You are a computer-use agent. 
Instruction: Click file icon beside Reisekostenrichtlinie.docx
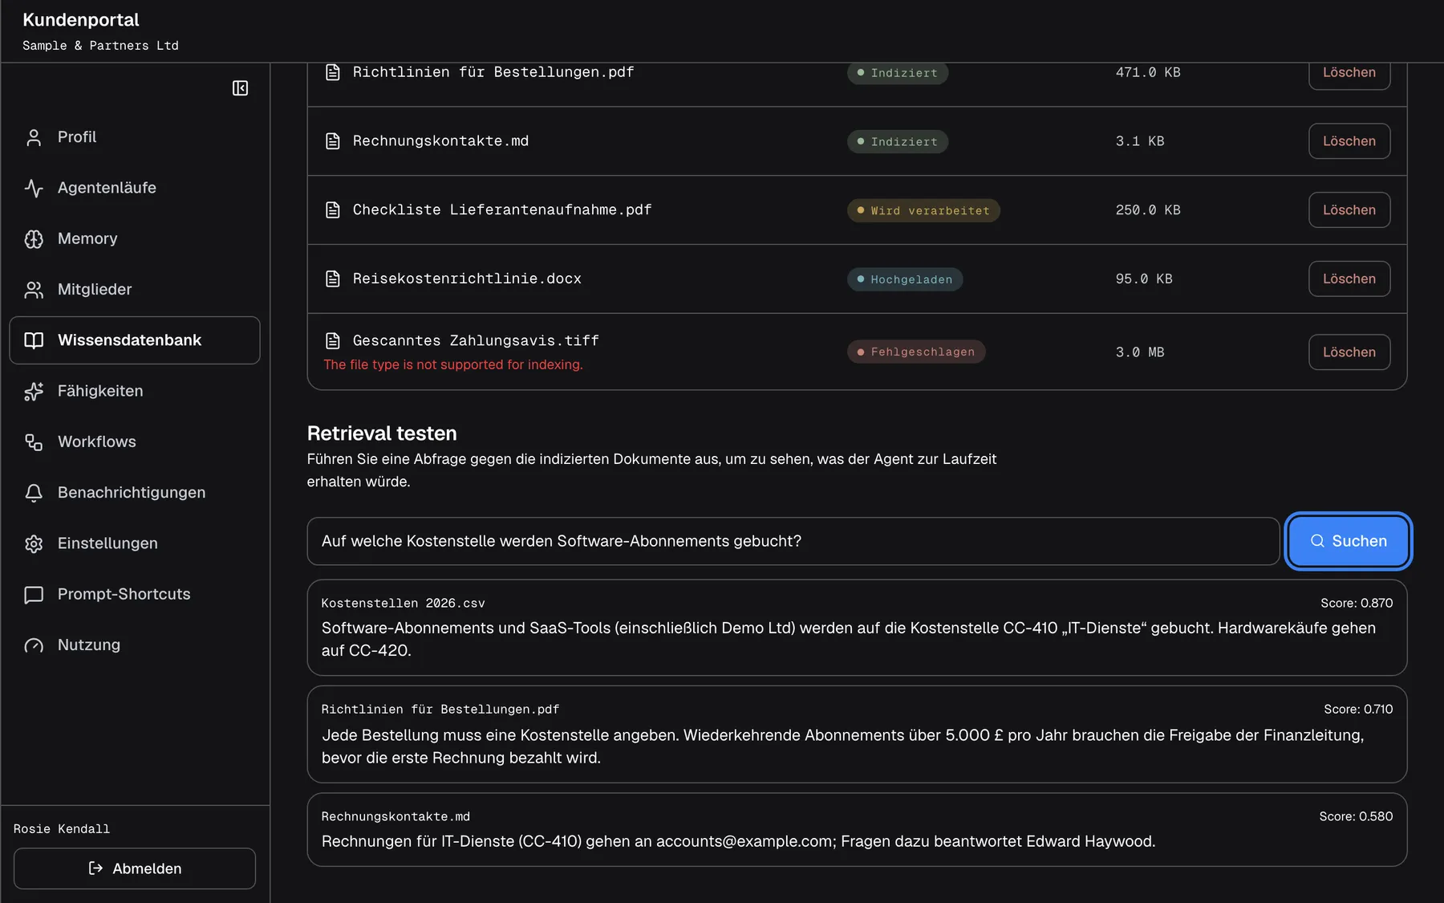(332, 279)
